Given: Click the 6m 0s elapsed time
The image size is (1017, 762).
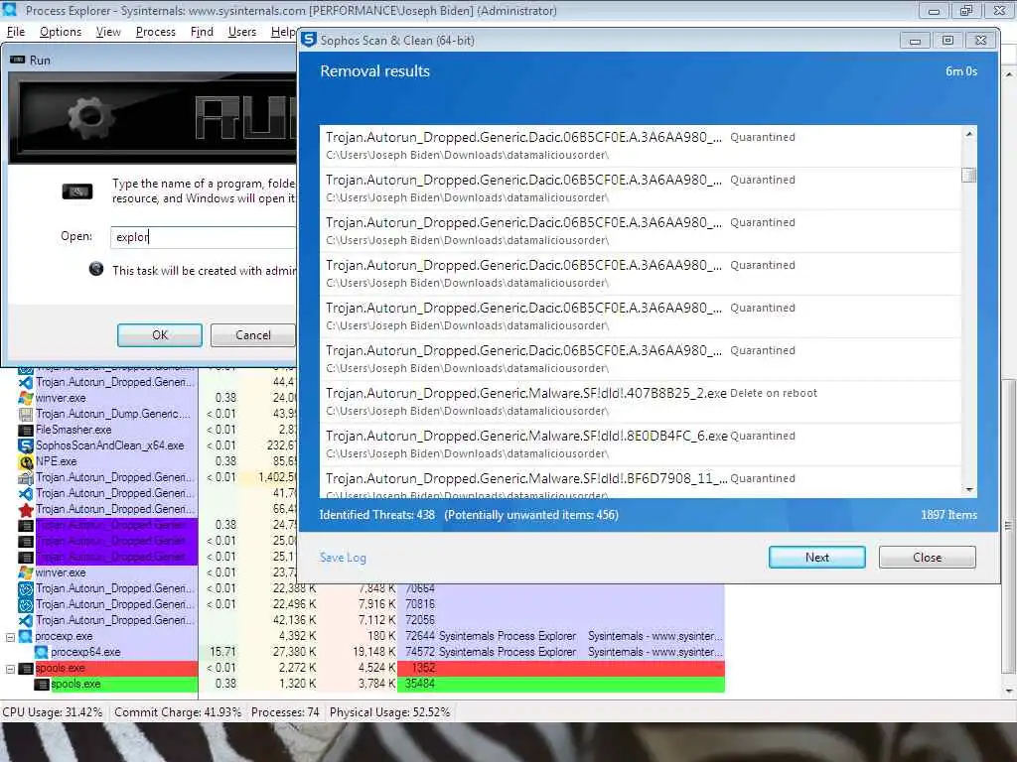Looking at the screenshot, I should coord(961,71).
